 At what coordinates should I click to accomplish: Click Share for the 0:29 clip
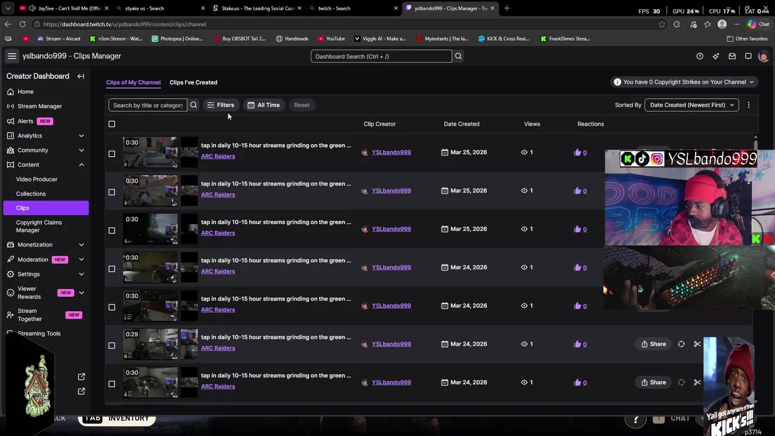pyautogui.click(x=654, y=344)
